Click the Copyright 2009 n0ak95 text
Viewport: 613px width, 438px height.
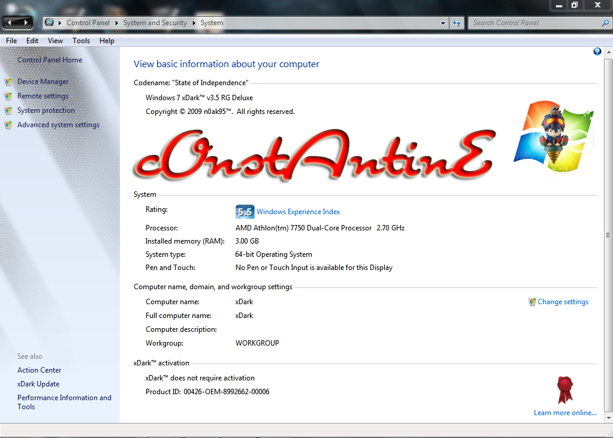pos(220,112)
